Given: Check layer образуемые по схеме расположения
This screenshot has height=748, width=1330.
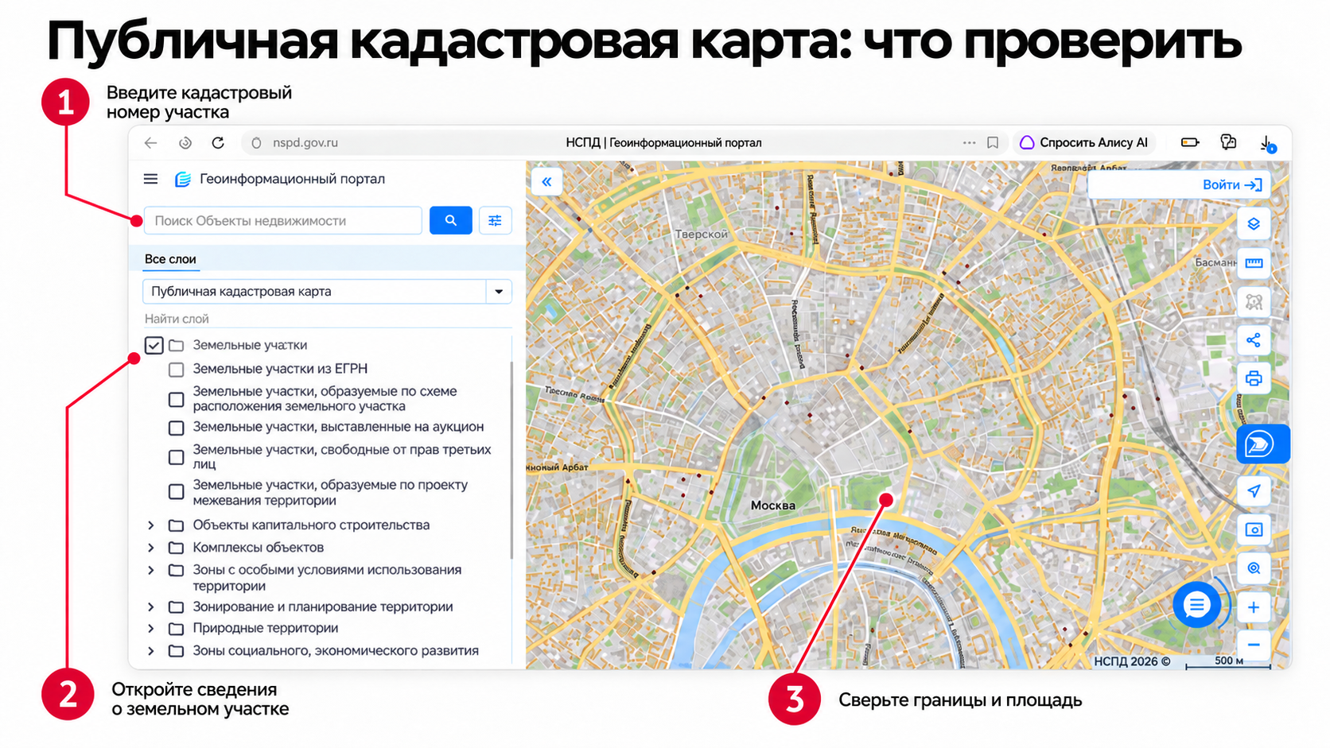Looking at the screenshot, I should (x=177, y=399).
